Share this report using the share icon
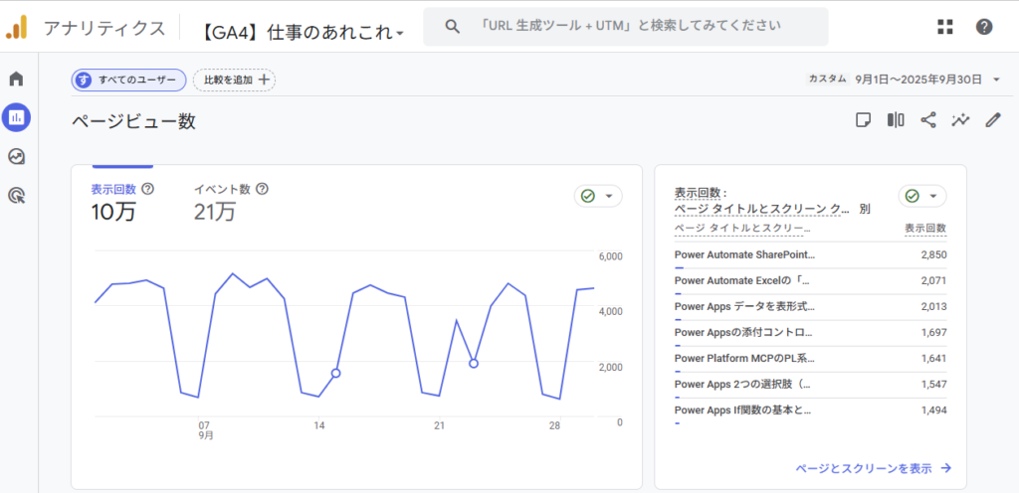The width and height of the screenshot is (1019, 493). tap(927, 120)
